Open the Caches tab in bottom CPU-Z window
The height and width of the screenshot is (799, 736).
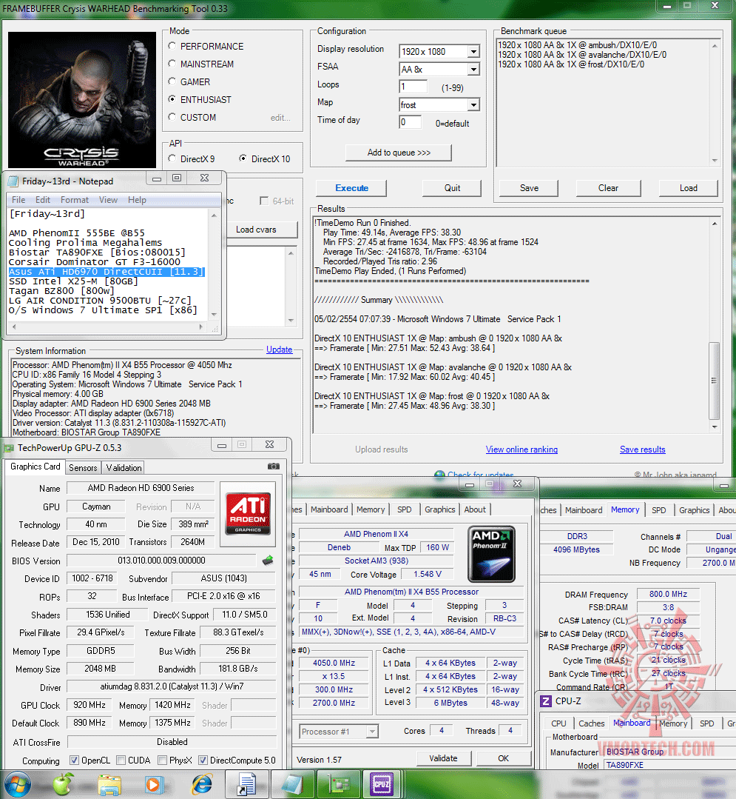(x=592, y=723)
